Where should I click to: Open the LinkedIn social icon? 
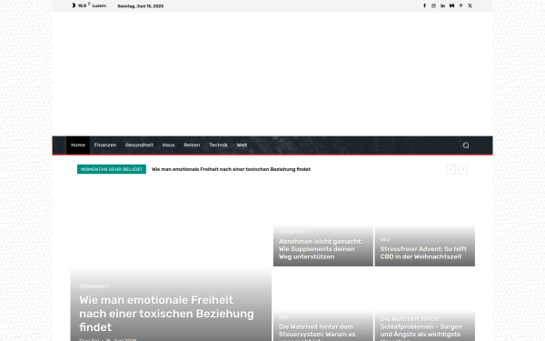(x=442, y=6)
